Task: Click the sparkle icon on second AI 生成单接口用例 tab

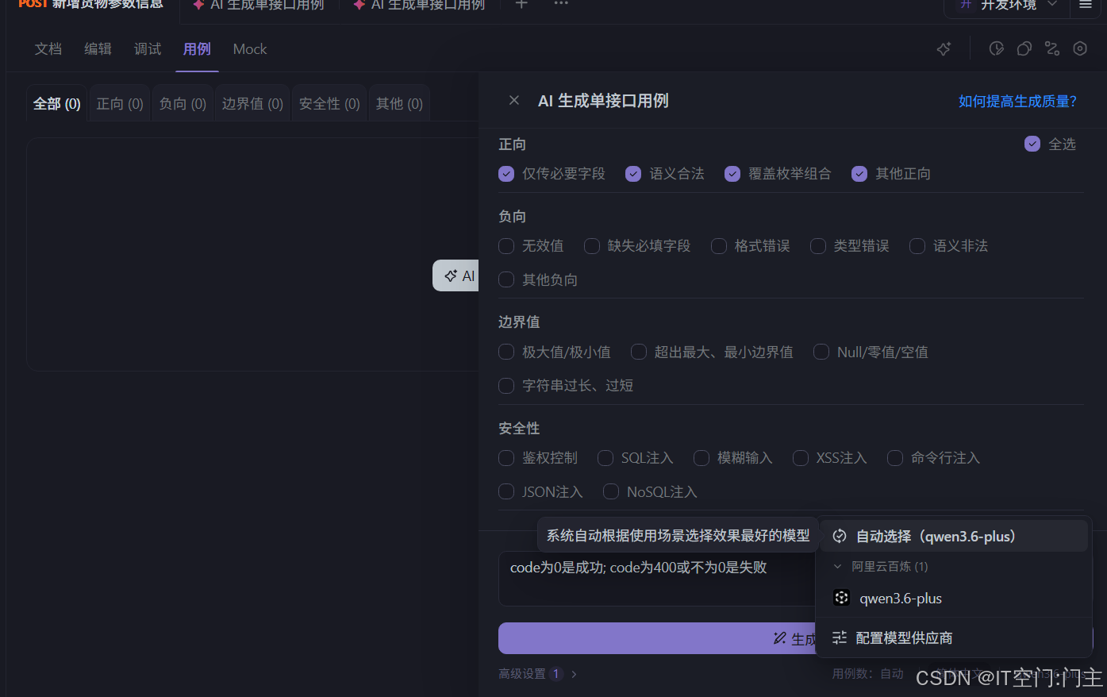Action: tap(199, 5)
